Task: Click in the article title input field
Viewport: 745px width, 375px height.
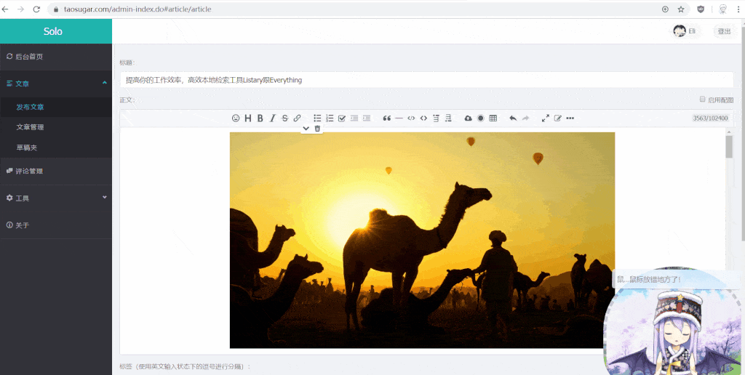Action: coord(426,80)
